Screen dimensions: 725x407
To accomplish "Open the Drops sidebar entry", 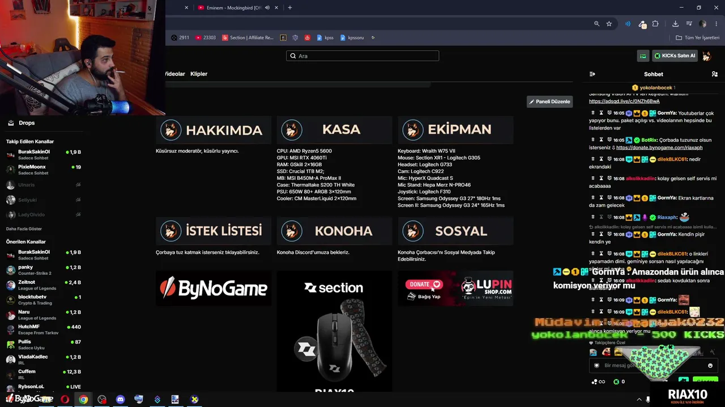I will 22,123.
